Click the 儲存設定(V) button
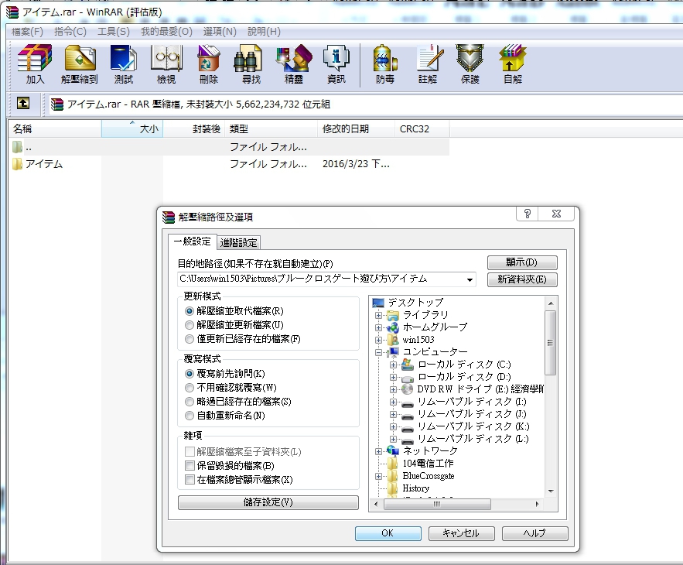Viewport: 683px width, 565px height. [x=268, y=502]
